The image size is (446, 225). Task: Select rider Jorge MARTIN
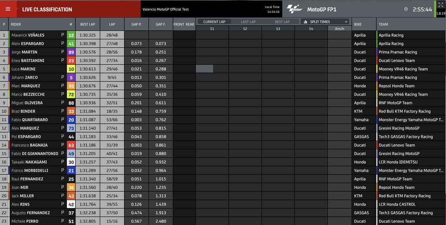coord(24,52)
